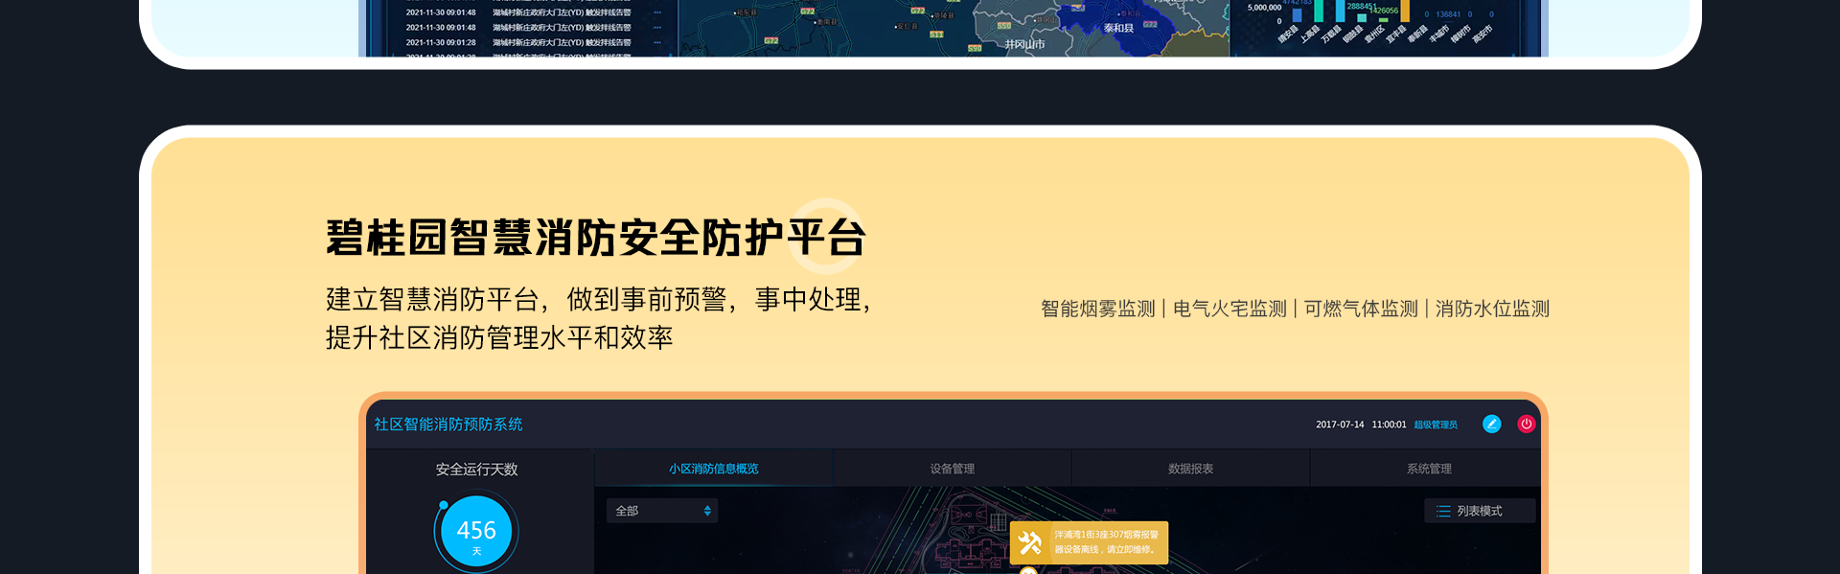Click the 泰和县 region on the map
The width and height of the screenshot is (1840, 574).
1118,29
